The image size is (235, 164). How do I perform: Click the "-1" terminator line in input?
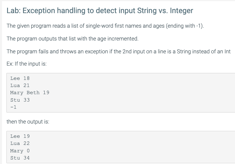coord(13,107)
